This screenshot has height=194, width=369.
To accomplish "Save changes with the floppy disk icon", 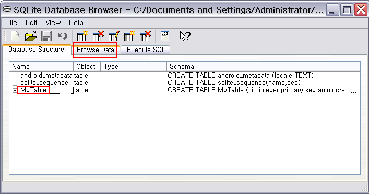I will point(46,36).
